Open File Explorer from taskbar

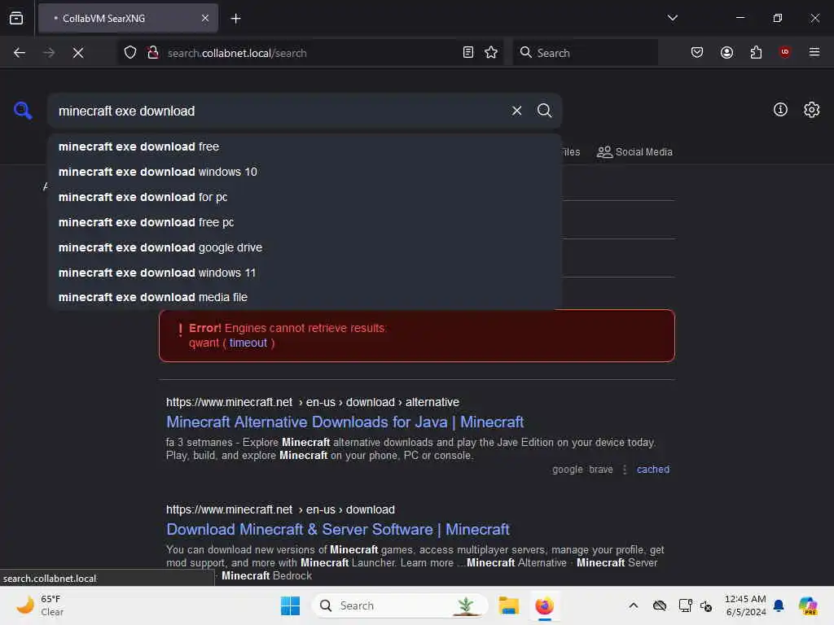click(508, 605)
